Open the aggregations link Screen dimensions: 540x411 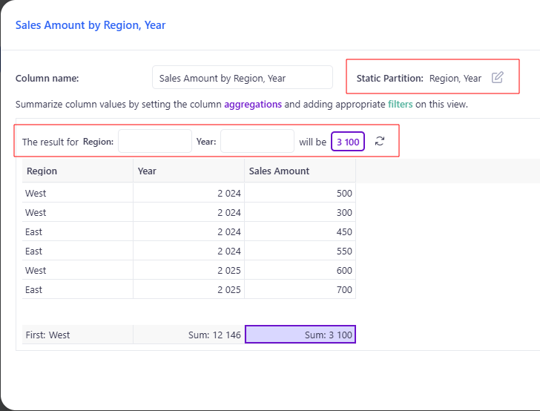click(253, 105)
